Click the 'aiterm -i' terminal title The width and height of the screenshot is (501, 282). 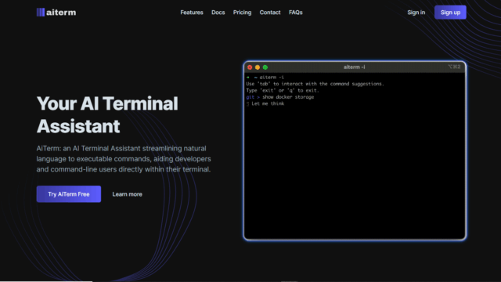[x=354, y=67]
